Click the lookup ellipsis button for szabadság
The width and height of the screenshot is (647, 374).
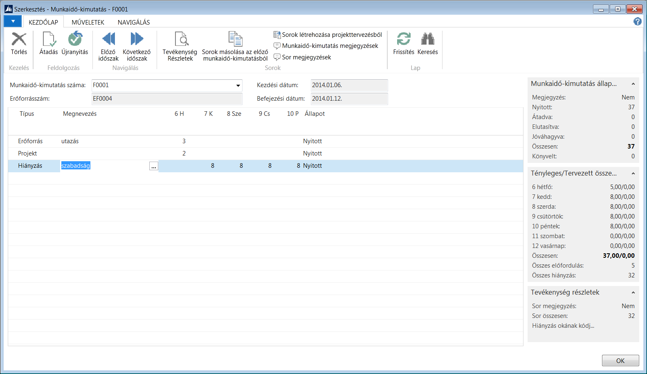(x=153, y=166)
